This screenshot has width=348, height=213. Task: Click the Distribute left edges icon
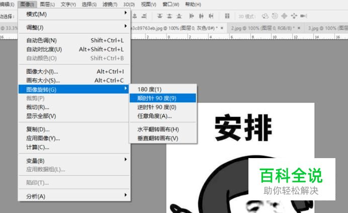192,16
